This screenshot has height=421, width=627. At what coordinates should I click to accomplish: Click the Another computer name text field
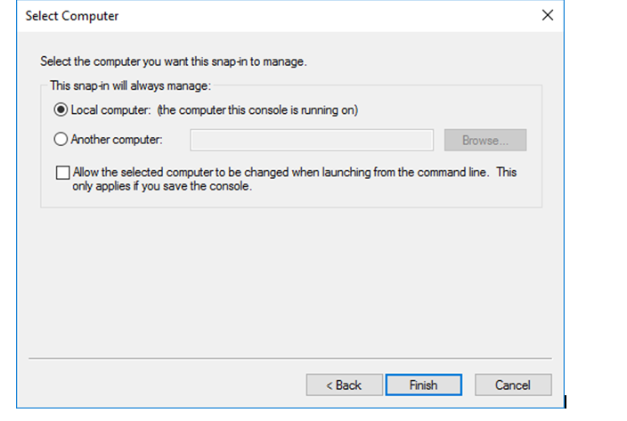pyautogui.click(x=312, y=140)
